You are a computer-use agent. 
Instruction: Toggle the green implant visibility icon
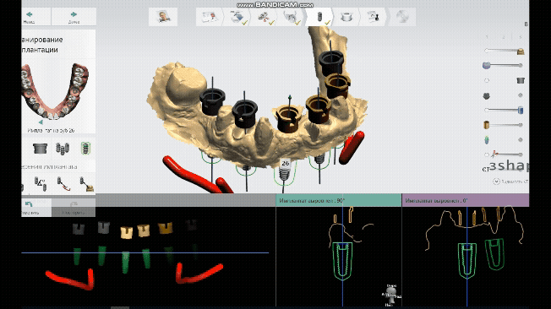point(486,140)
